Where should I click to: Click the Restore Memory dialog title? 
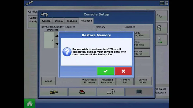pos(96,35)
